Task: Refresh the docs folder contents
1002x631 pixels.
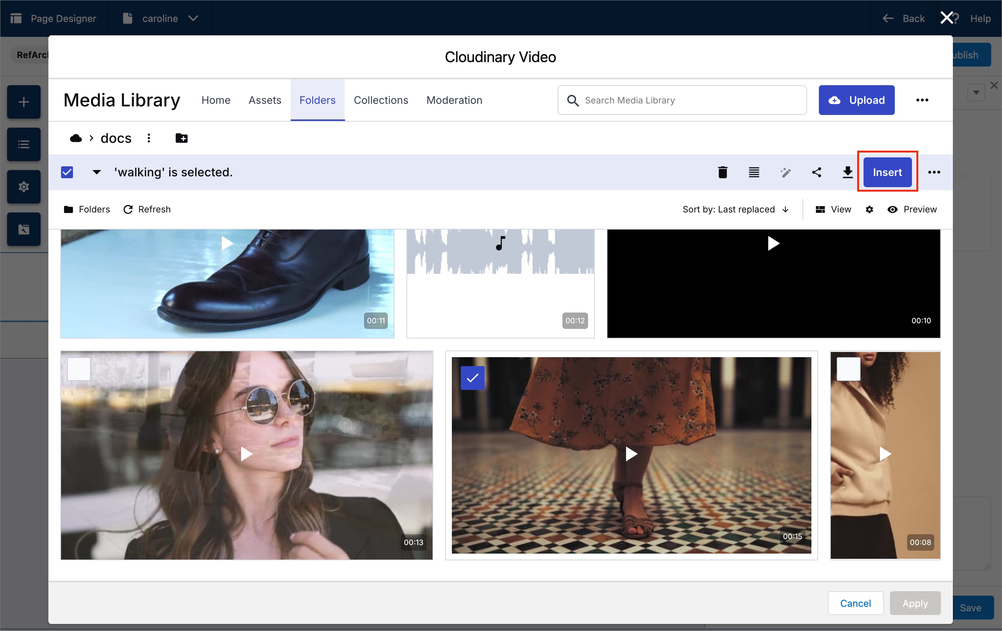Action: click(x=147, y=209)
